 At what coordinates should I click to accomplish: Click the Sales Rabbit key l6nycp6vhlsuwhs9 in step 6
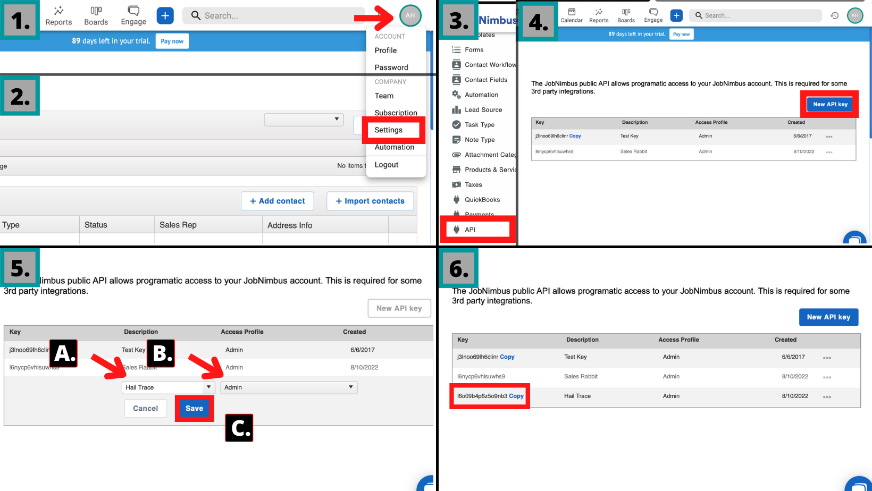[x=481, y=377]
